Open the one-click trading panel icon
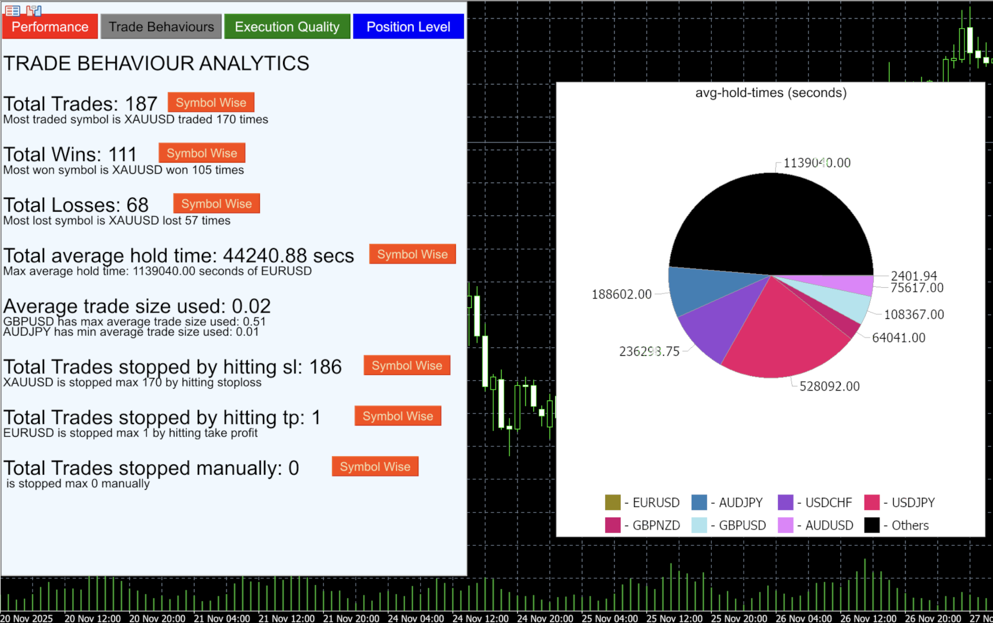Viewport: 993px width, 623px height. (x=13, y=10)
